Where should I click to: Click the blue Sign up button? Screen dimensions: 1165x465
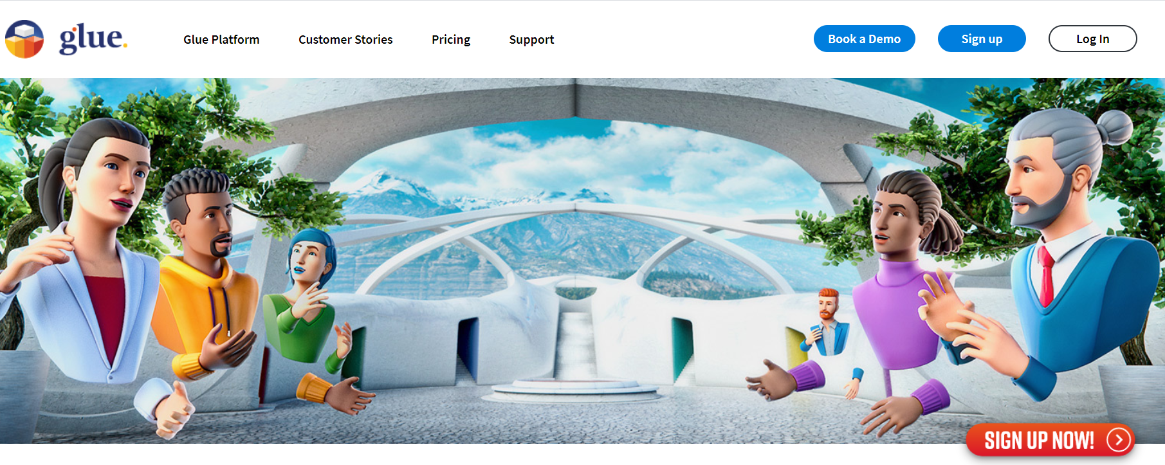(x=982, y=39)
